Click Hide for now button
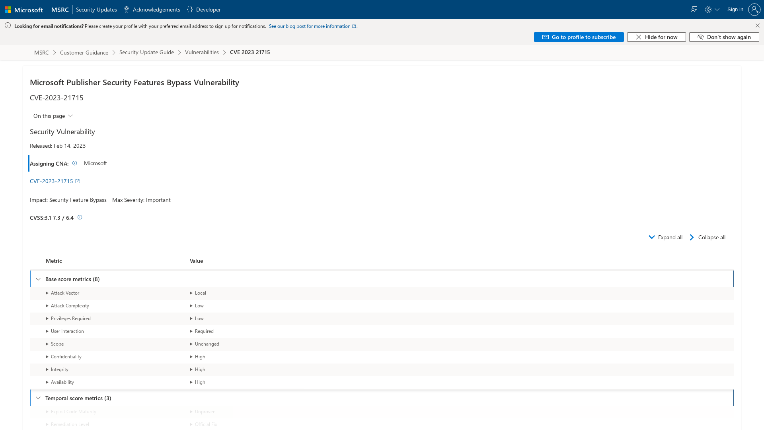 pyautogui.click(x=656, y=37)
